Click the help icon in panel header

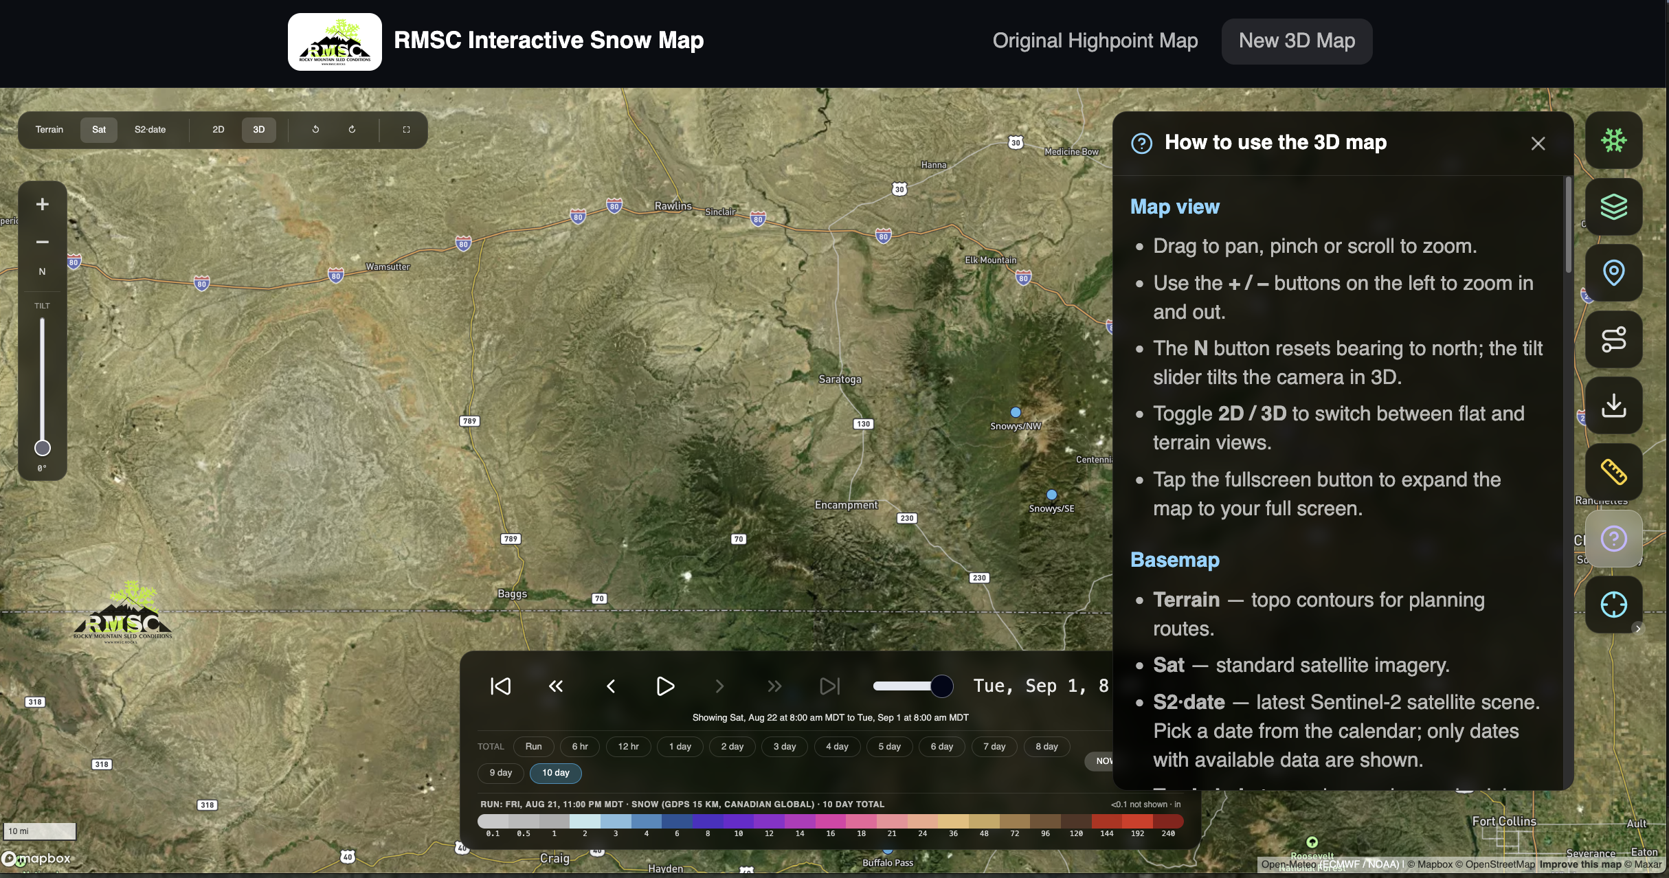pyautogui.click(x=1141, y=143)
